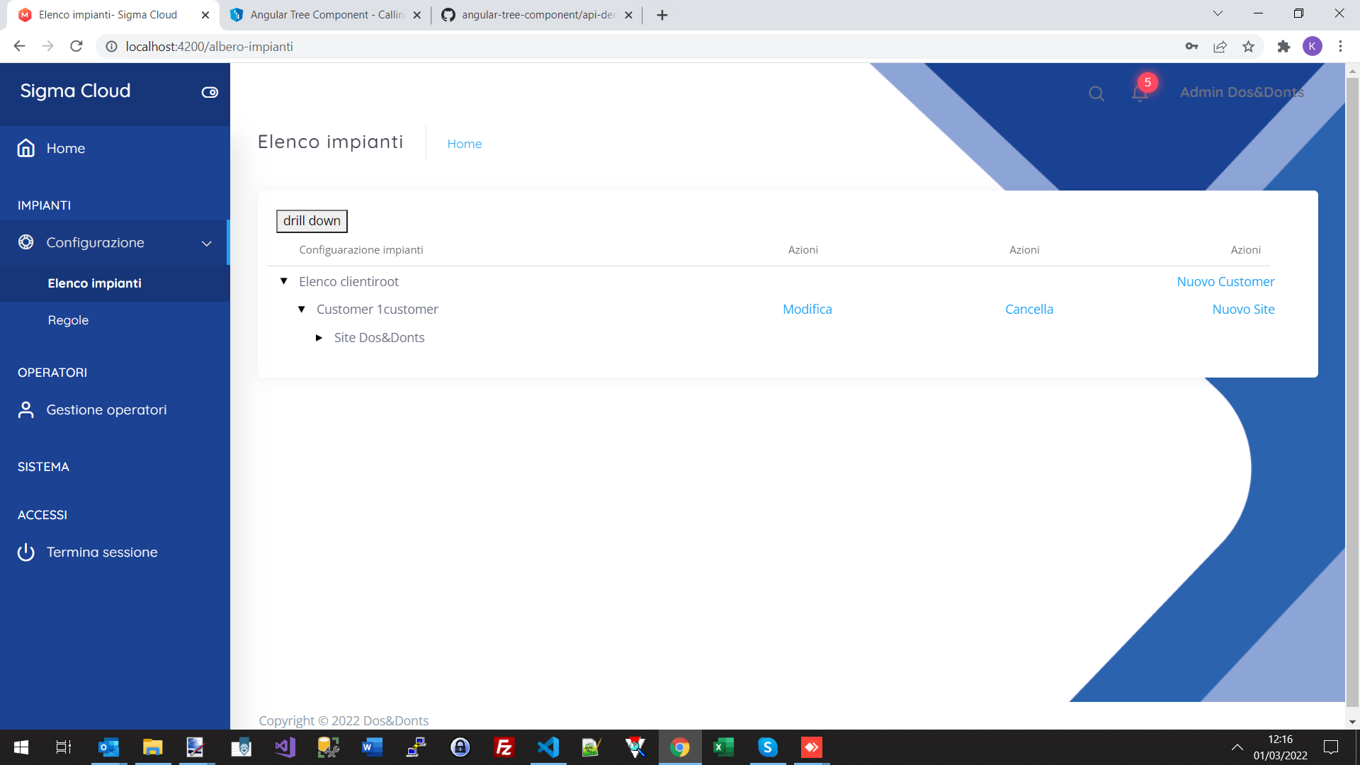The height and width of the screenshot is (765, 1360).
Task: Open notifications bell with badge 5
Action: click(1140, 93)
